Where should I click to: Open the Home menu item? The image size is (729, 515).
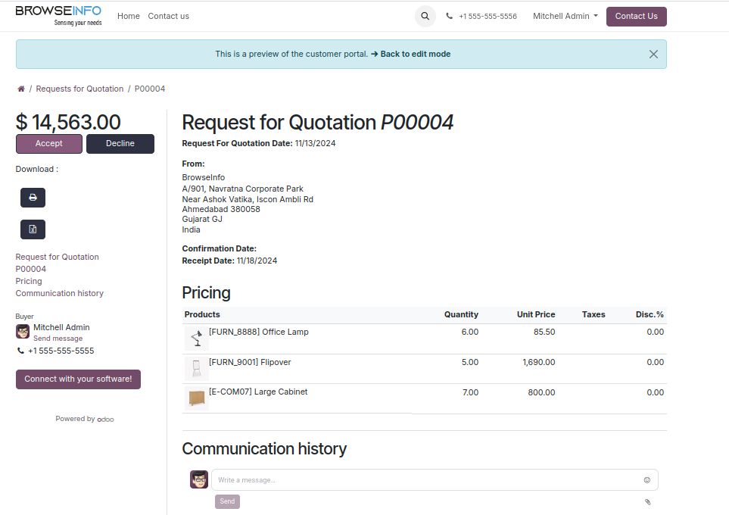click(129, 16)
